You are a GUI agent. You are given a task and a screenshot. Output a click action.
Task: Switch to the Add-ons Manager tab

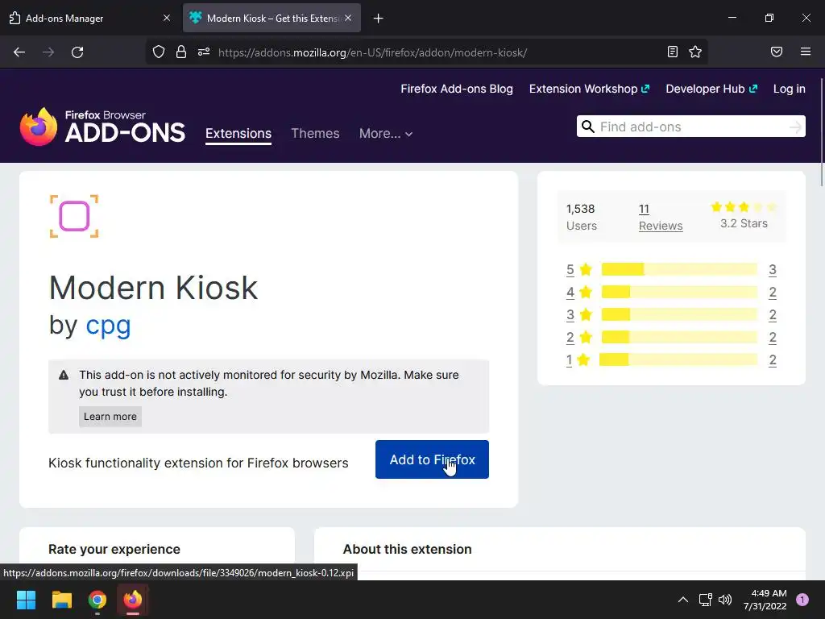pos(89,18)
